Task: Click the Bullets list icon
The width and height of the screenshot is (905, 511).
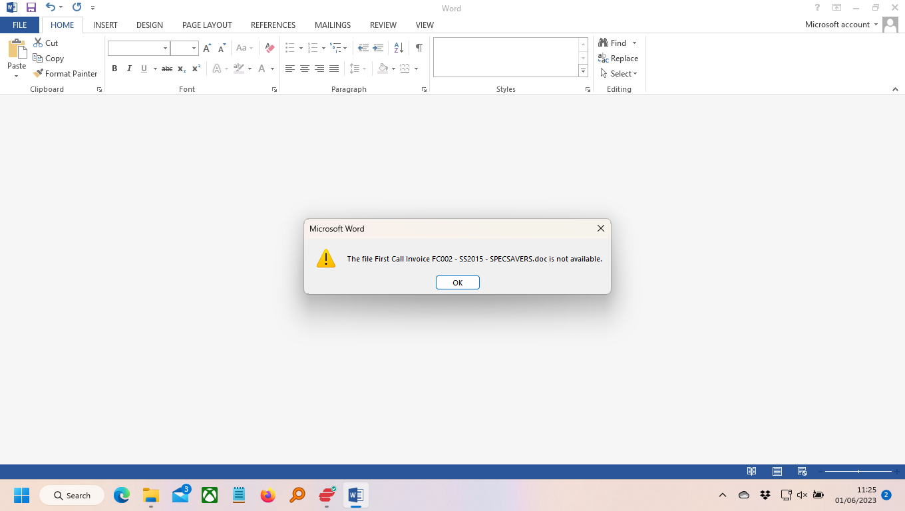Action: pos(290,48)
